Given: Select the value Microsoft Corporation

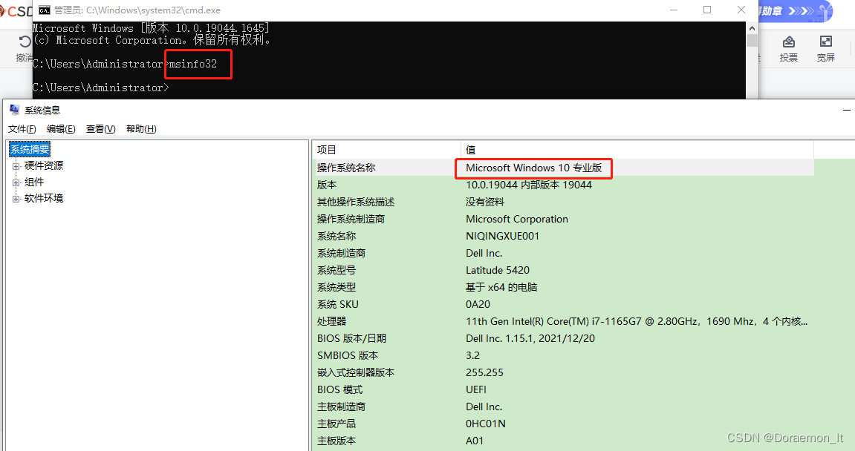Looking at the screenshot, I should point(517,219).
